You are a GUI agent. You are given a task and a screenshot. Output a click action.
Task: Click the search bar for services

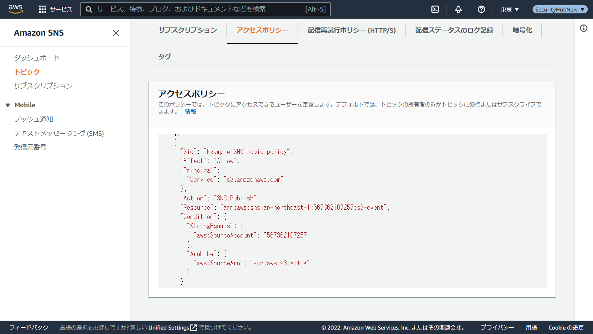click(x=200, y=9)
